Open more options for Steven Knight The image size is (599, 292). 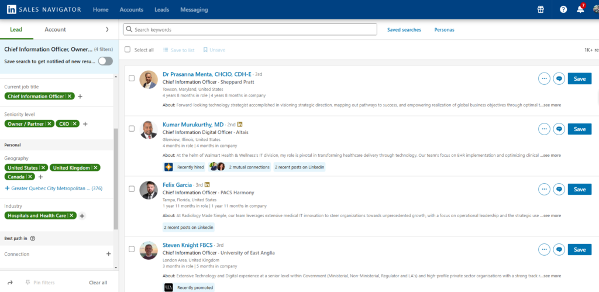tap(545, 250)
